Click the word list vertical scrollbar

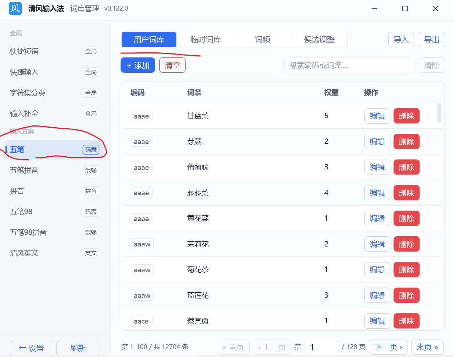(439, 113)
